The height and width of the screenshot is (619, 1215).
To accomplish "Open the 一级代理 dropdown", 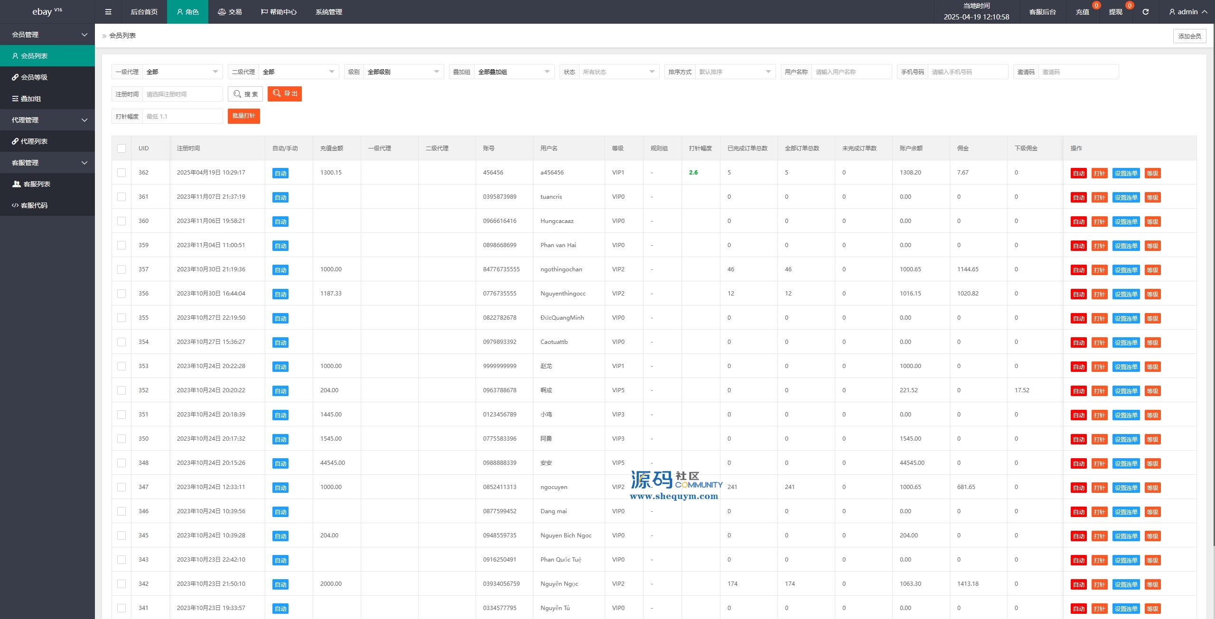I will click(182, 72).
